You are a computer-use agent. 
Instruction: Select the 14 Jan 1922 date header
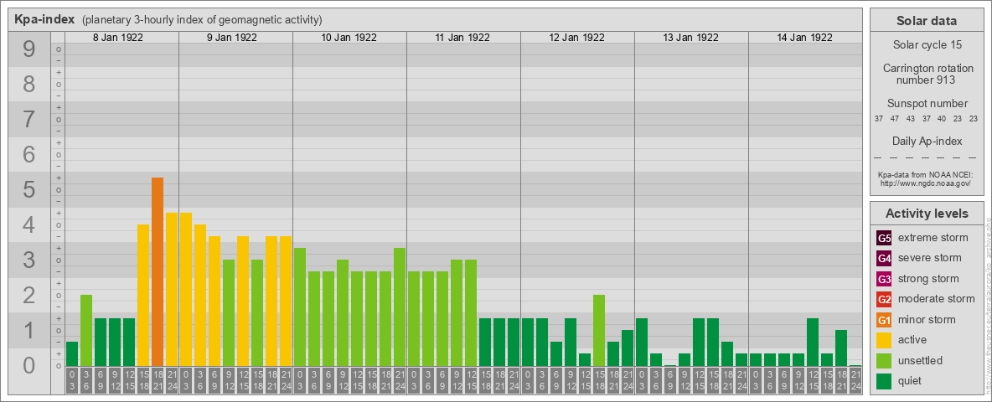pyautogui.click(x=804, y=38)
